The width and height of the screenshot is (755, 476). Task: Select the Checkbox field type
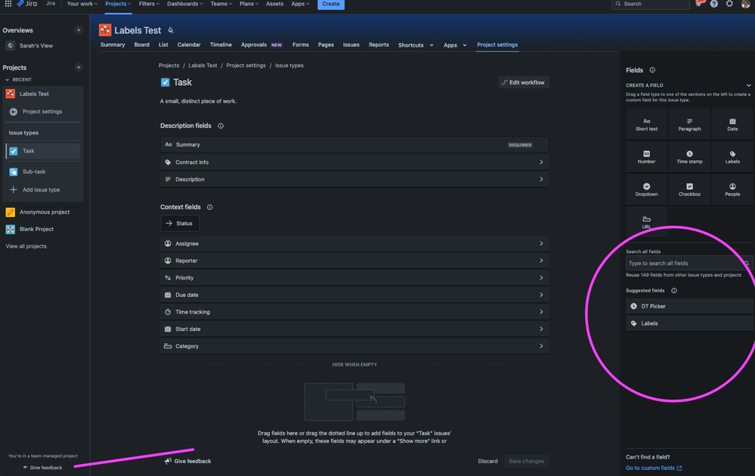(689, 190)
